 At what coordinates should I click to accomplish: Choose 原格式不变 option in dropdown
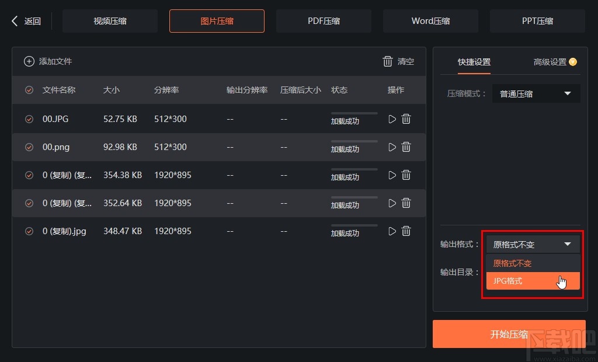click(x=533, y=263)
